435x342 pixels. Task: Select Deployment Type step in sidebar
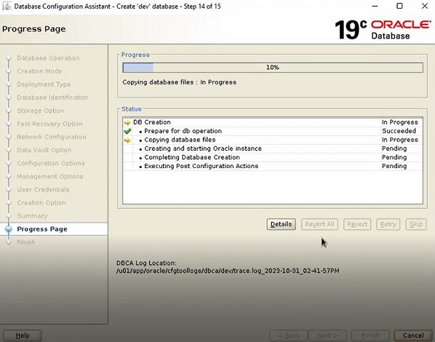pyautogui.click(x=44, y=84)
